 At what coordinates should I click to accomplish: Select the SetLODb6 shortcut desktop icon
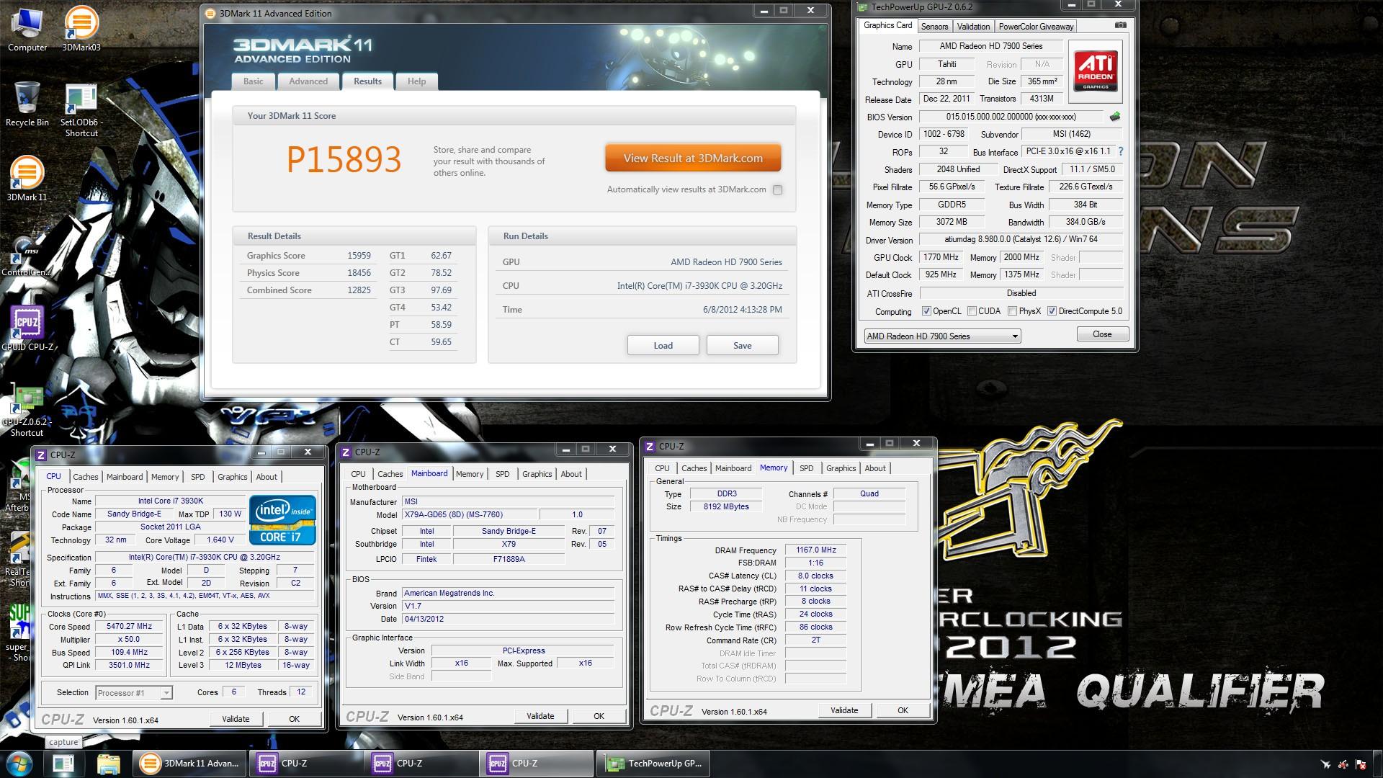pyautogui.click(x=81, y=110)
